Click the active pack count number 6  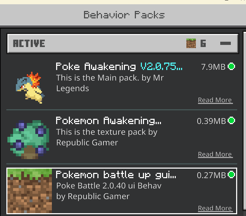point(203,43)
